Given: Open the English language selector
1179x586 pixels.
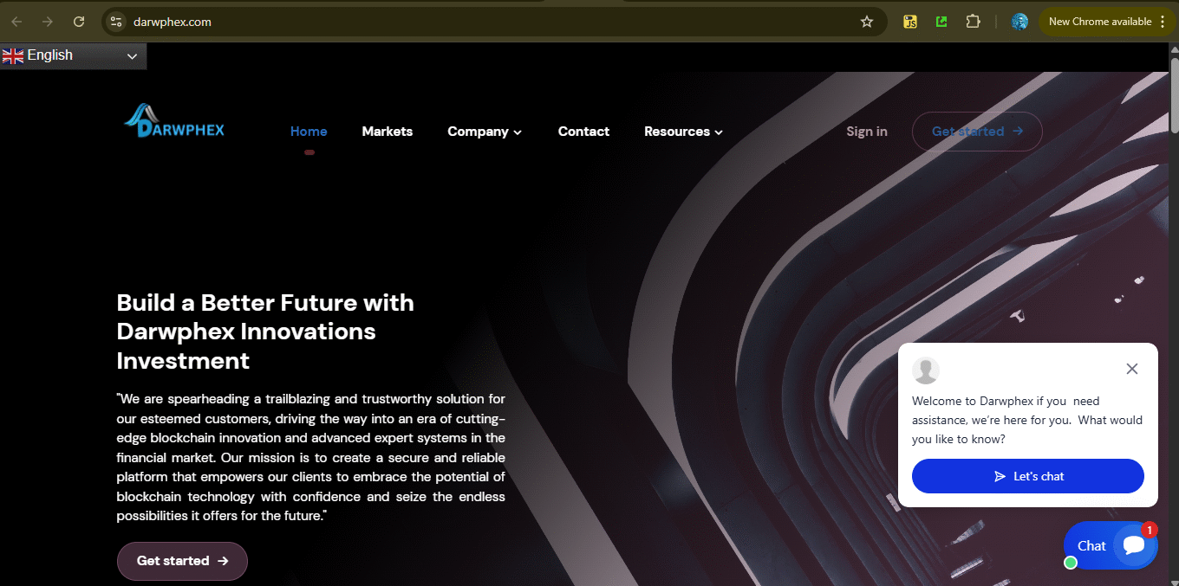Looking at the screenshot, I should (73, 55).
